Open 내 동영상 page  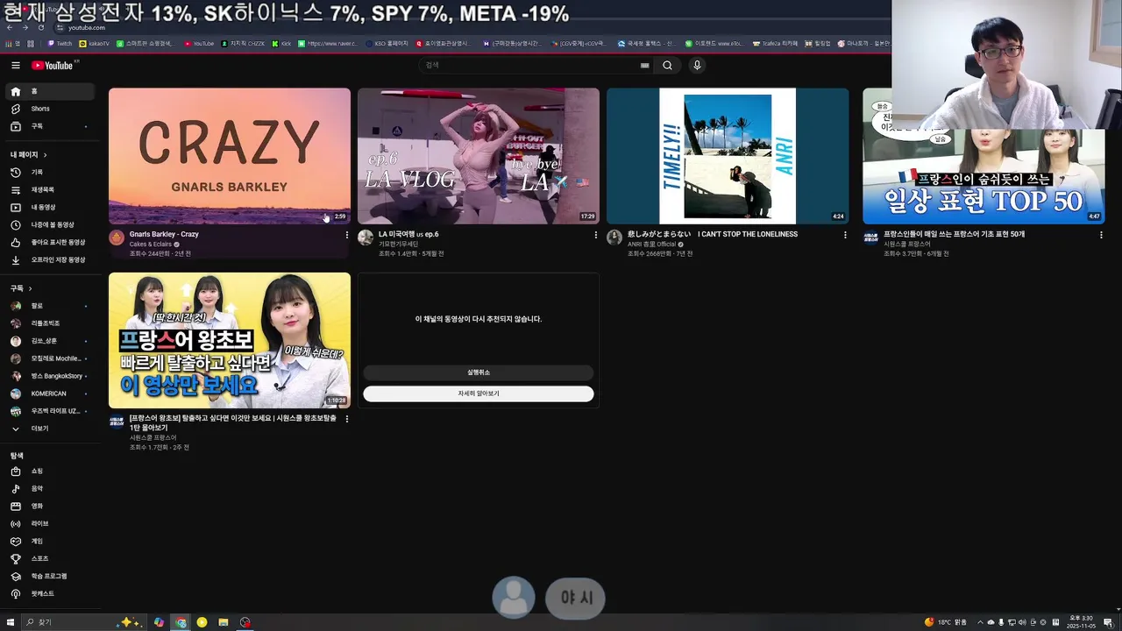click(x=51, y=207)
